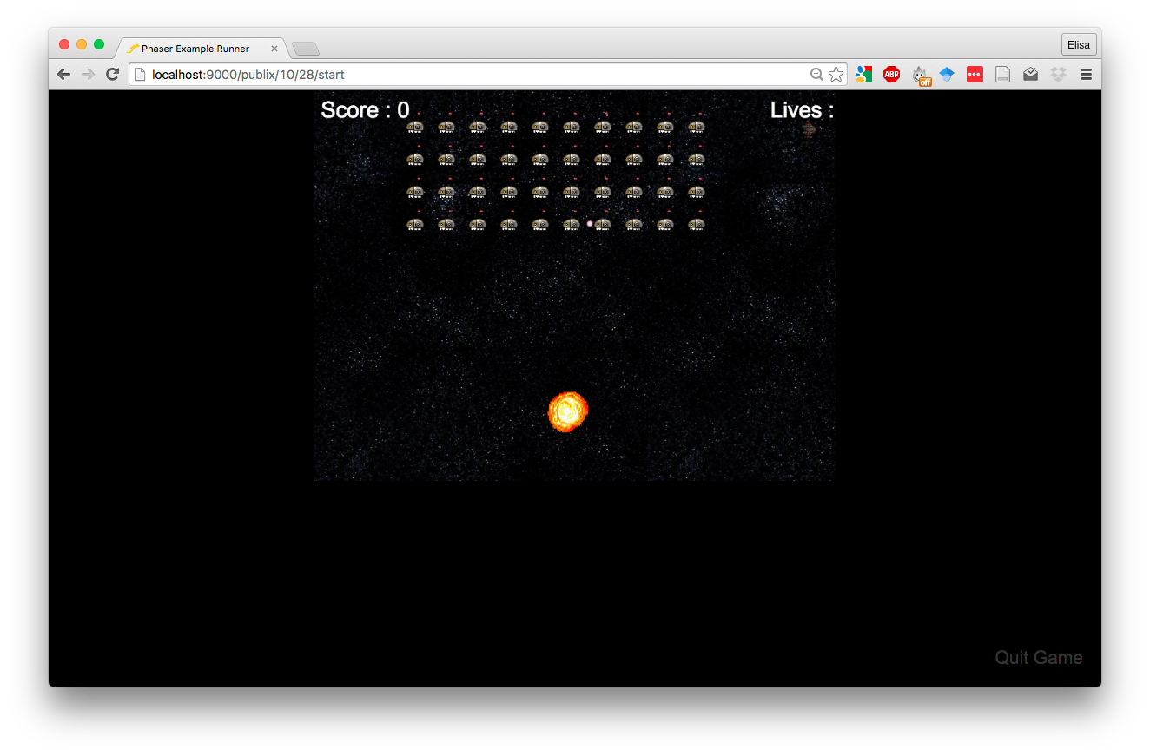
Task: Click the Quit Game link
Action: tap(1039, 658)
